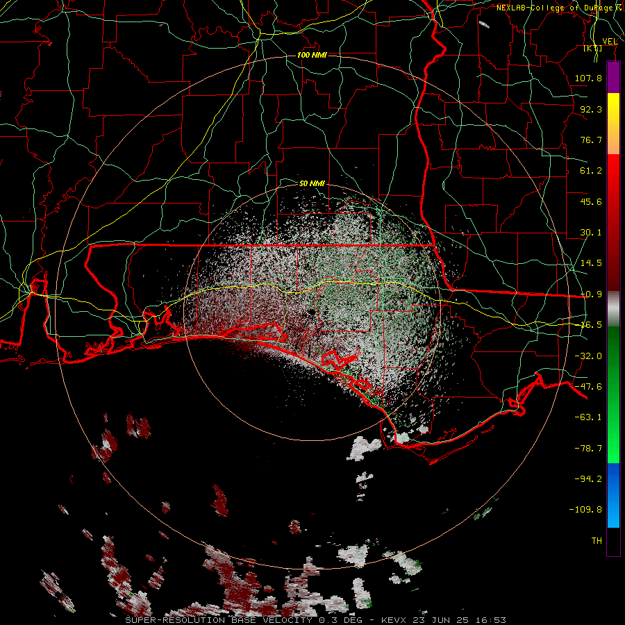Select the -78.7 velocity scale value

[x=588, y=449]
